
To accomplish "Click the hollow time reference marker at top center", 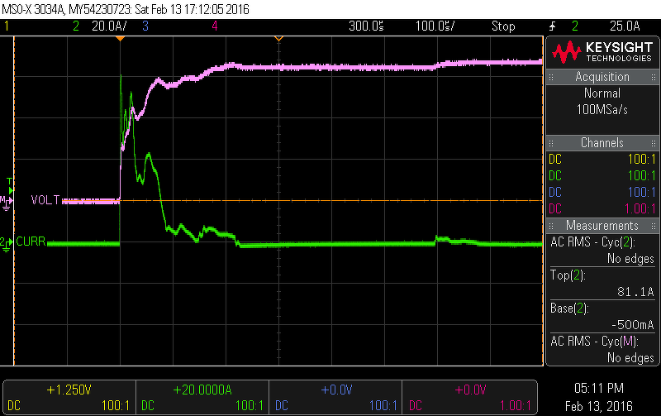I will tap(278, 39).
